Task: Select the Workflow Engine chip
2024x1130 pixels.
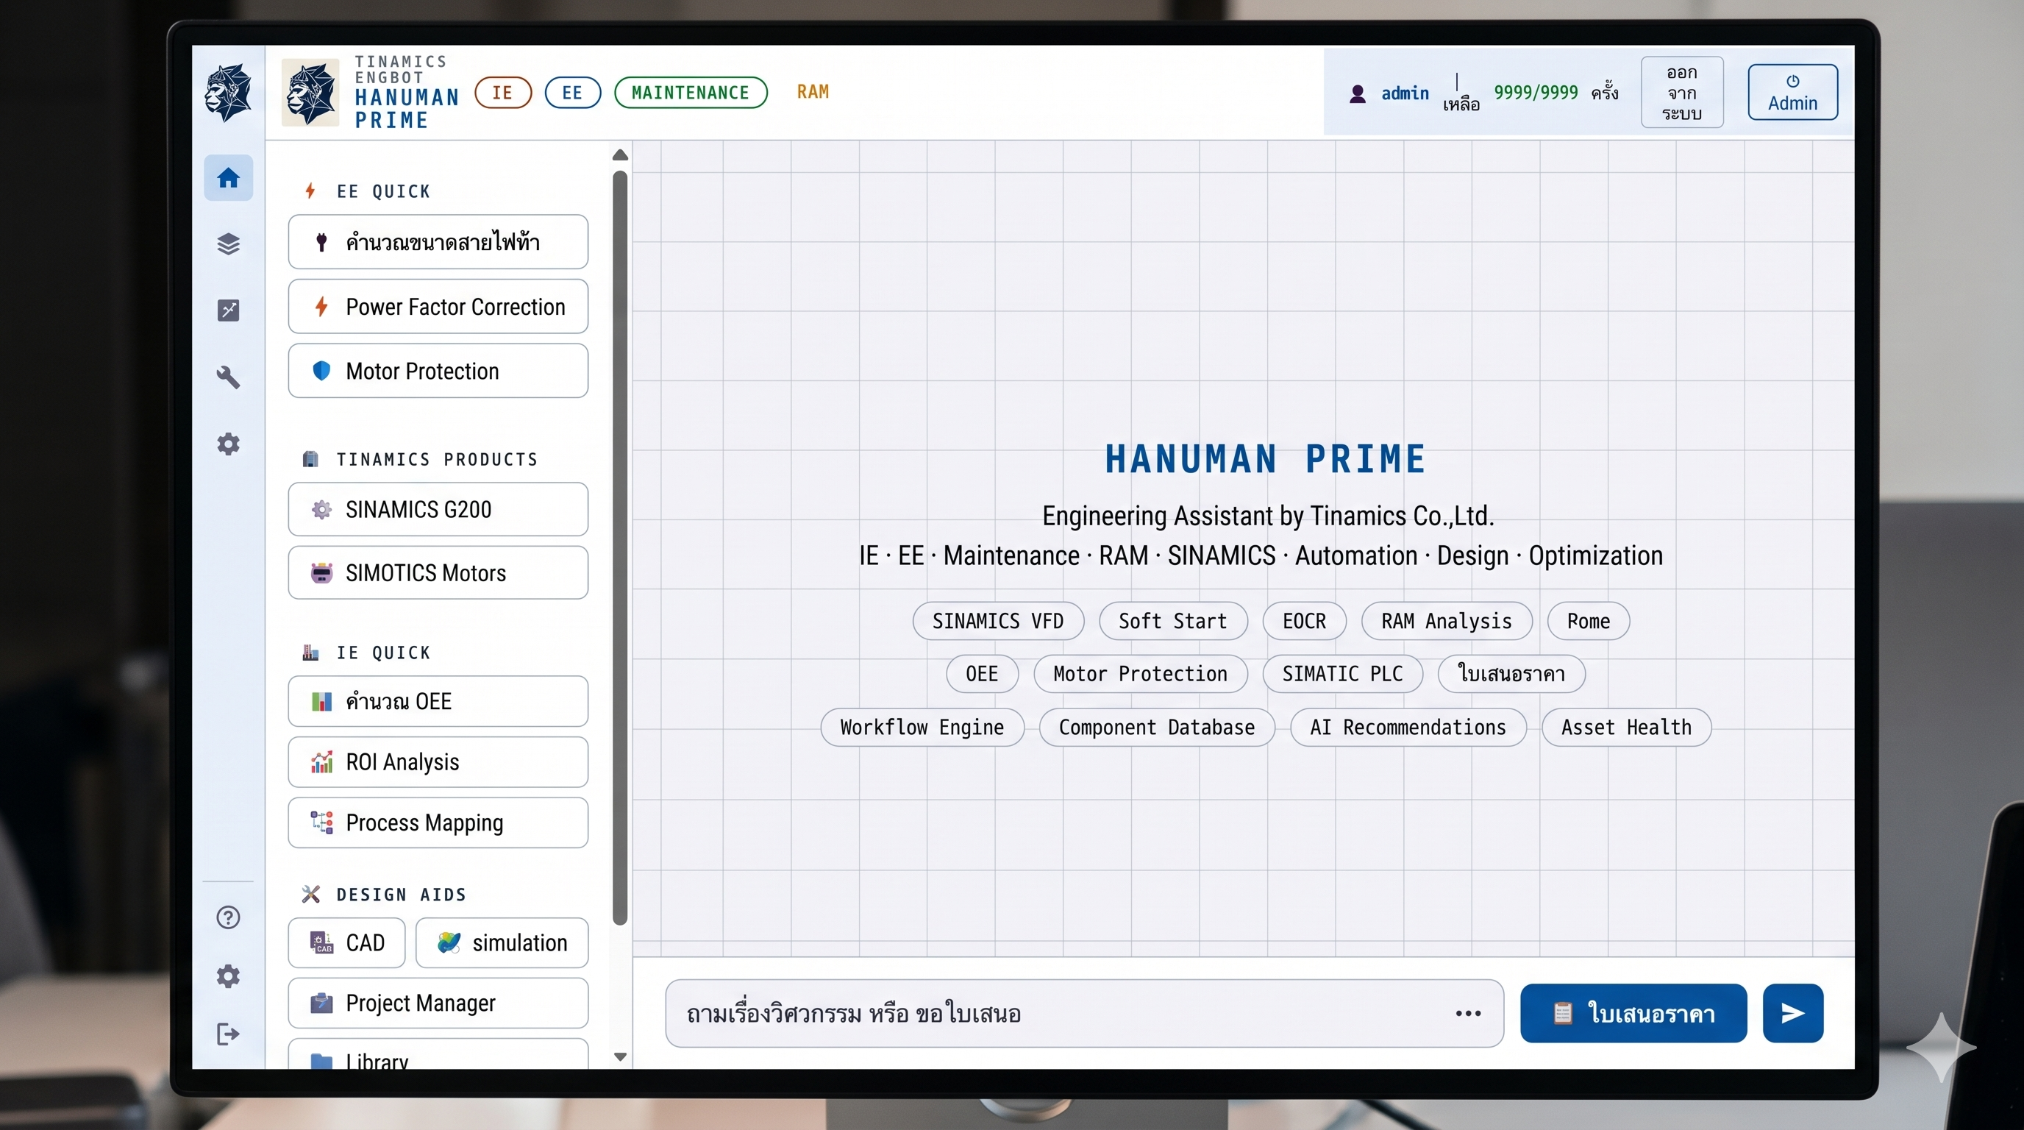Action: pos(922,727)
